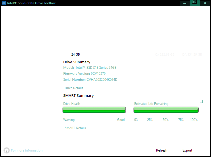The height and width of the screenshot is (157, 211).
Task: Select the faded D: 931.39 GB drive
Action: (x=192, y=54)
